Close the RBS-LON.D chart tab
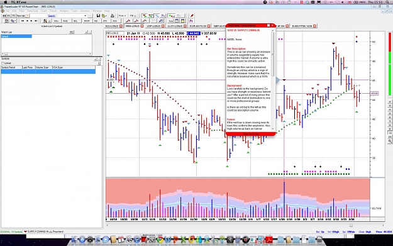393x246 pixels. [142, 26]
